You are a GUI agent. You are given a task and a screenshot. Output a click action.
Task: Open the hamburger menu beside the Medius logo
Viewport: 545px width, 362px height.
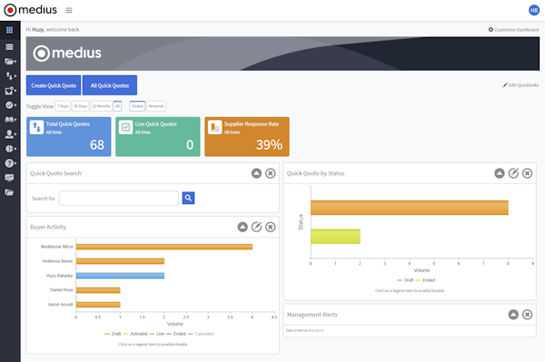pos(69,10)
